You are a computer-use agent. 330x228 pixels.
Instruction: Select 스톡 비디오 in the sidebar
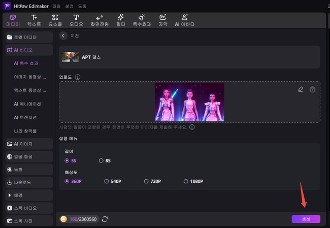point(29,208)
